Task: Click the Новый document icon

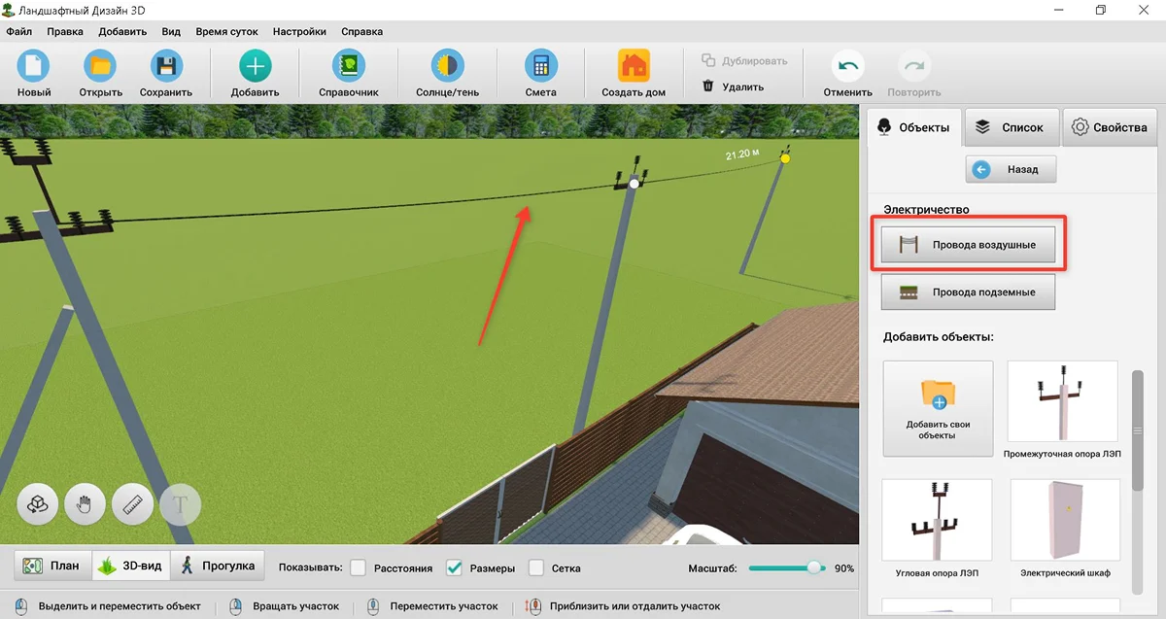Action: (x=33, y=66)
